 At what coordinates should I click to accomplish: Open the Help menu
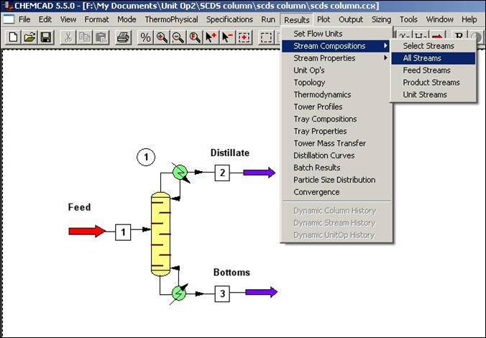(x=469, y=19)
